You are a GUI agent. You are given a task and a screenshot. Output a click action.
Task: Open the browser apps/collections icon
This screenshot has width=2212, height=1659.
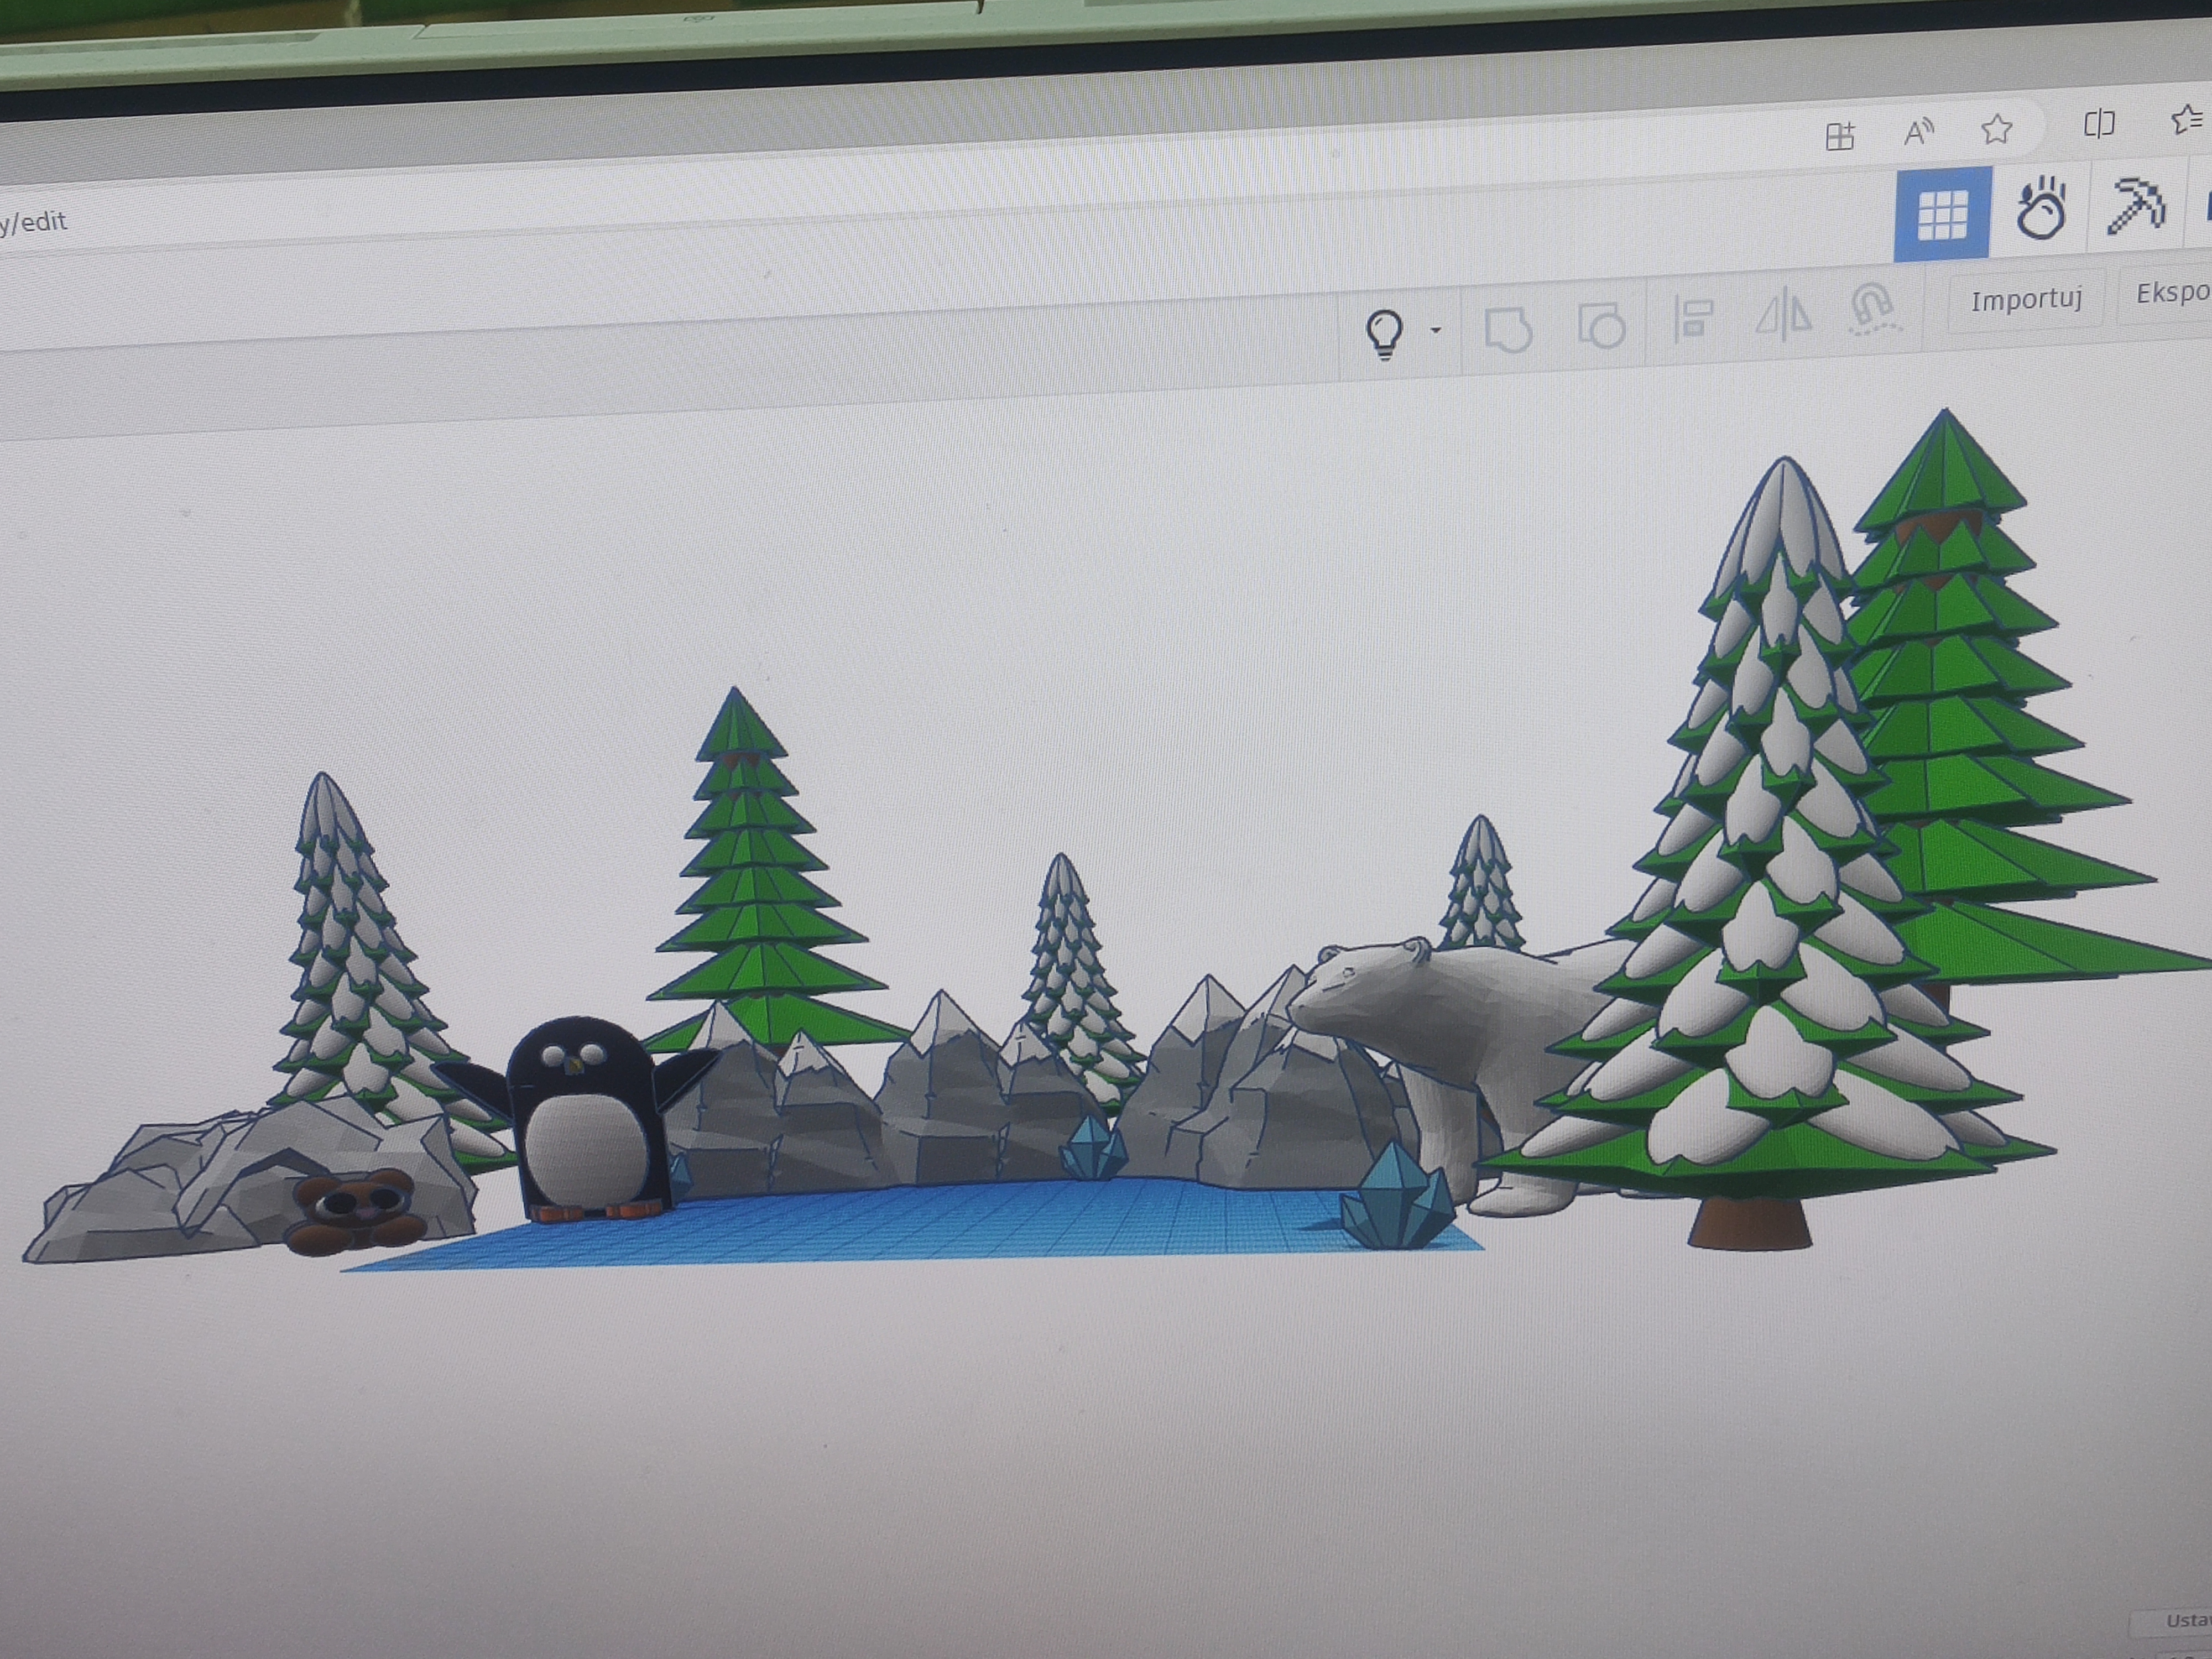click(1840, 136)
